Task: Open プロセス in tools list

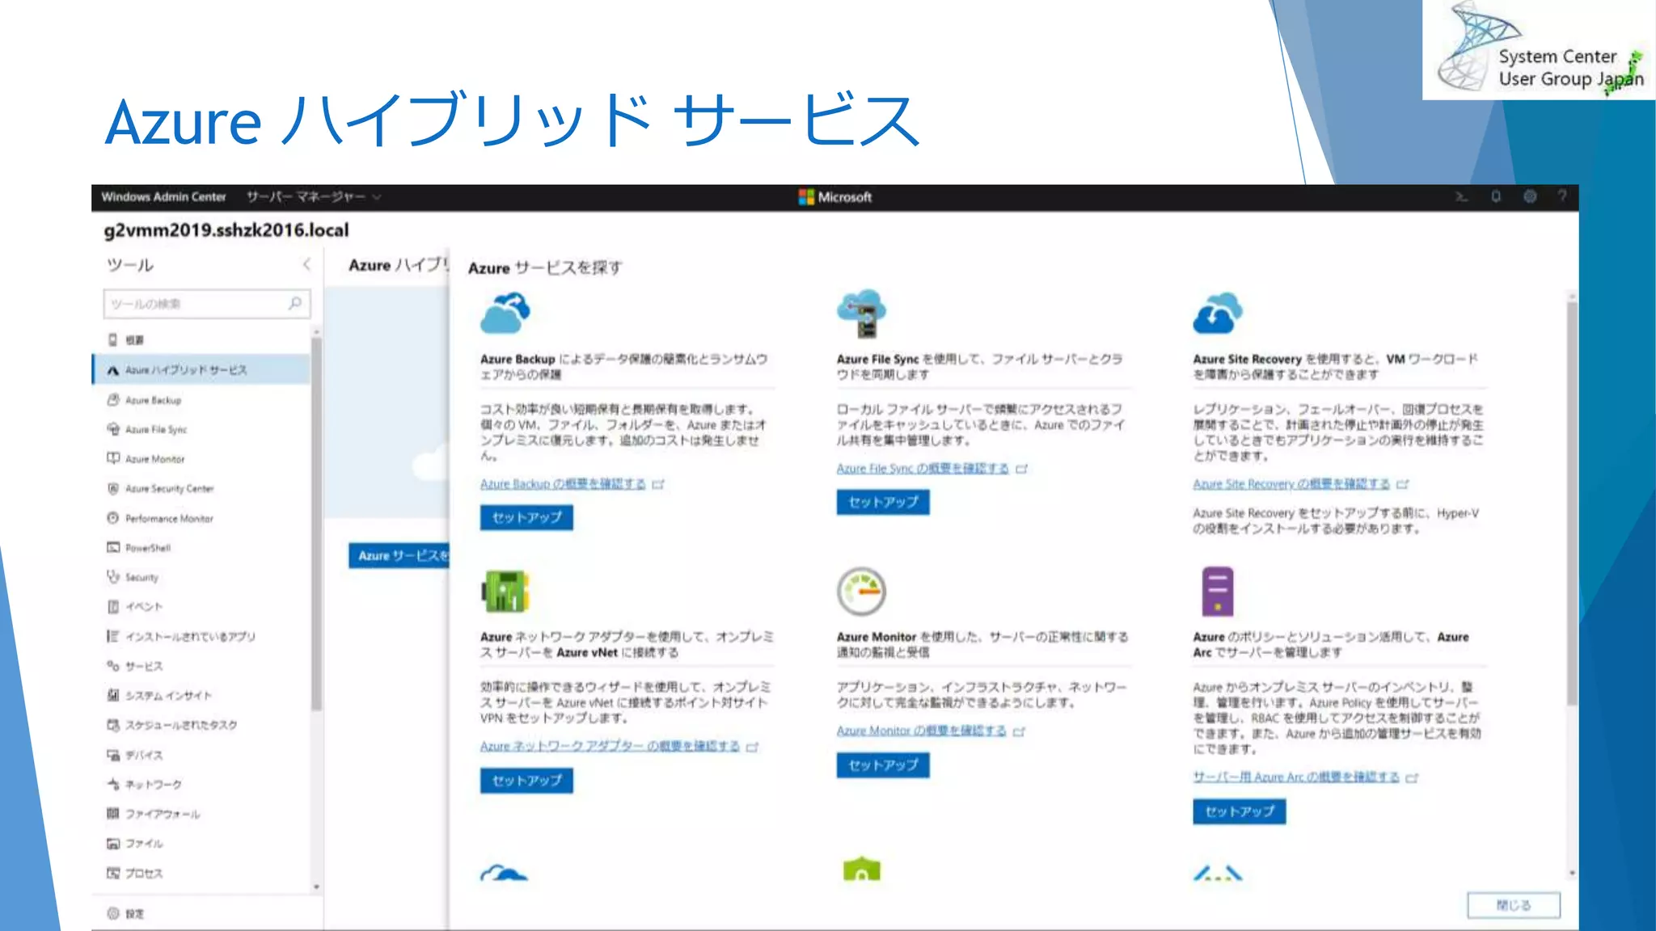Action: pos(202,873)
